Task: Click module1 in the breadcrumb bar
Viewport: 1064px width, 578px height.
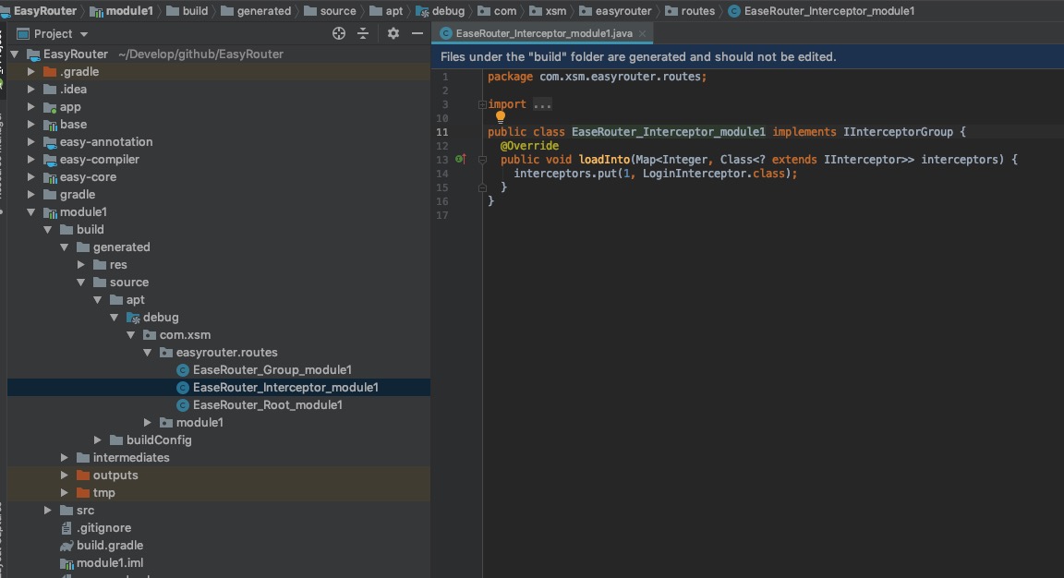Action: 129,11
